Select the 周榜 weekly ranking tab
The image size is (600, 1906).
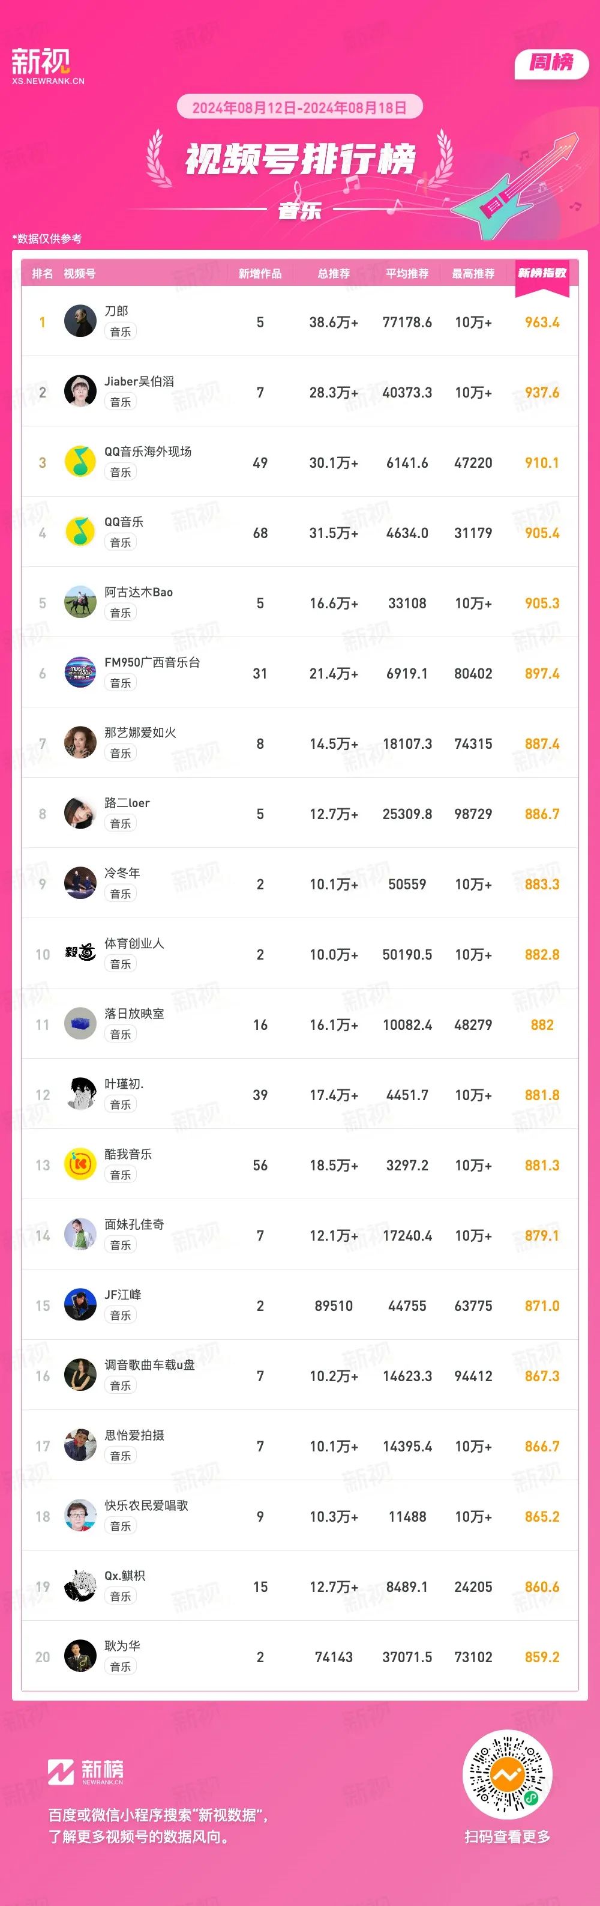pos(550,63)
